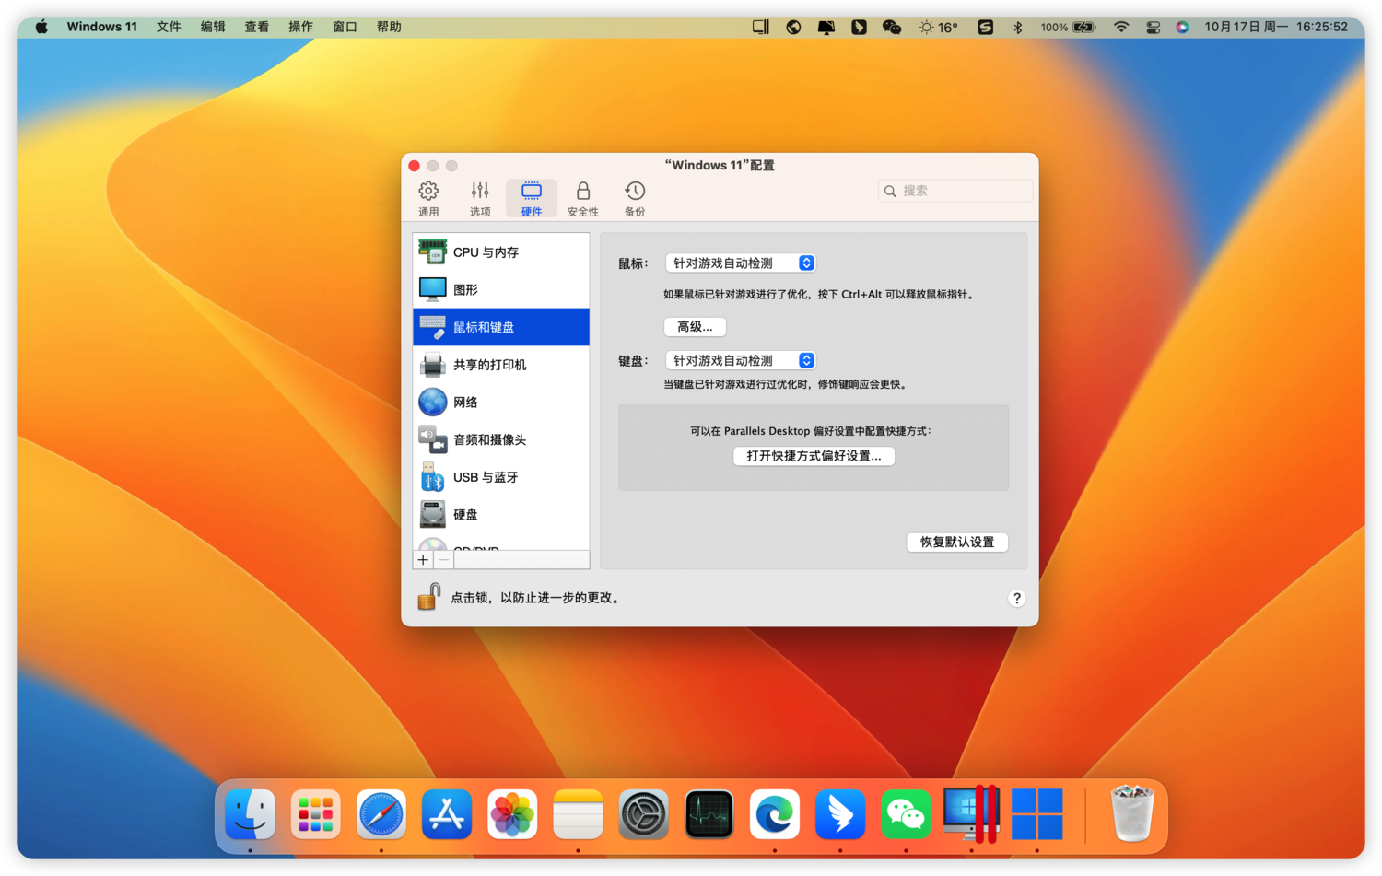Open Notes from the Dock
The width and height of the screenshot is (1382, 876).
578,814
